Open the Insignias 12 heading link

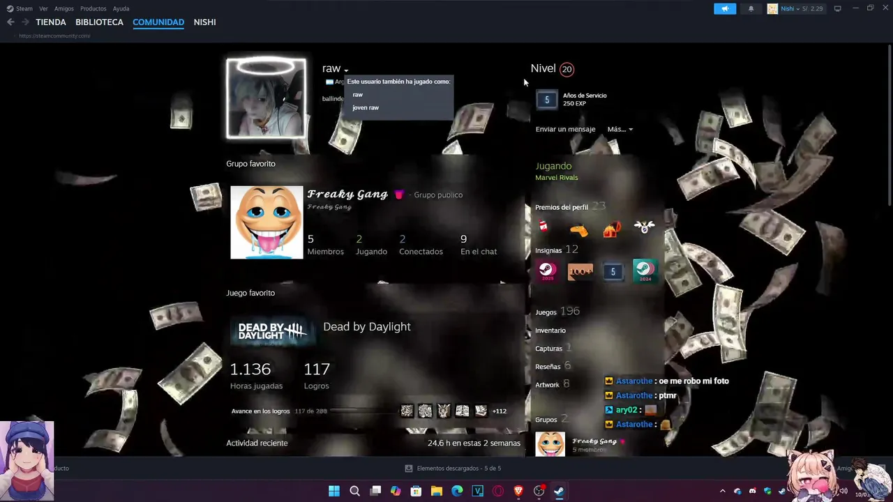pyautogui.click(x=557, y=250)
